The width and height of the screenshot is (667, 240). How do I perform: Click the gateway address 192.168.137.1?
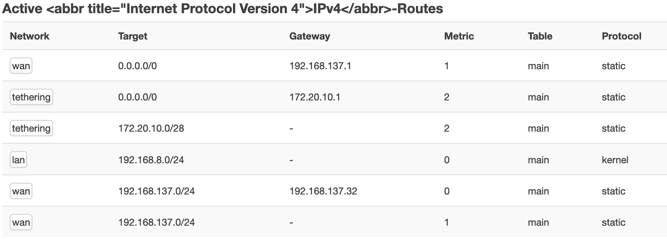322,65
